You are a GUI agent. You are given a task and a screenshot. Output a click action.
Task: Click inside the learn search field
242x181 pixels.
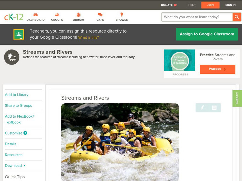tap(197, 17)
